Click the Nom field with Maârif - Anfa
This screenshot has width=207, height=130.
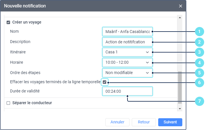click(x=127, y=32)
